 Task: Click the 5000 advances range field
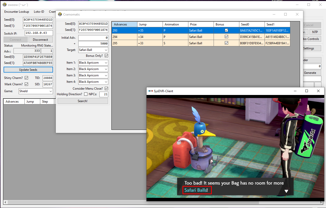coord(93,44)
